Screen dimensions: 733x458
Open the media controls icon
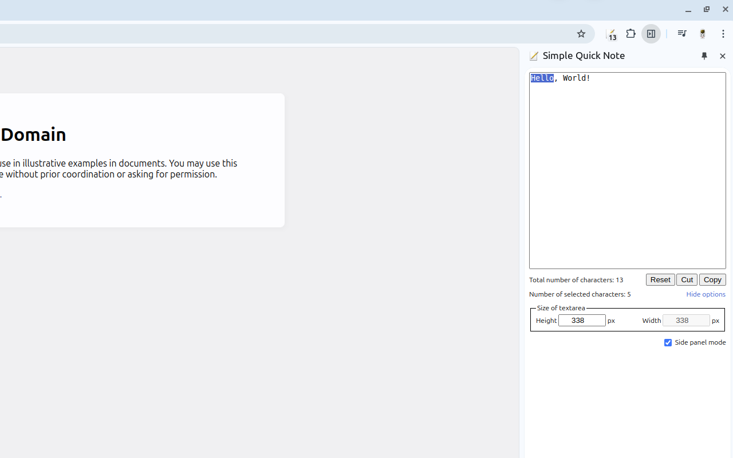pyautogui.click(x=681, y=34)
